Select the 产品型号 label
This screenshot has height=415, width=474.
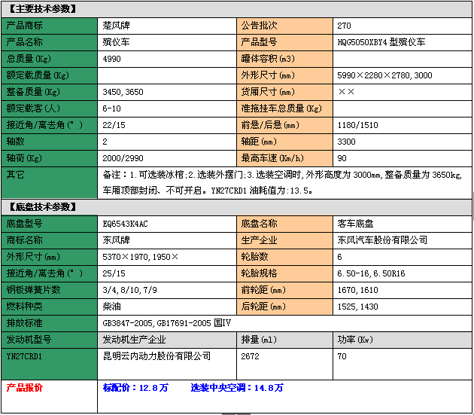259,42
